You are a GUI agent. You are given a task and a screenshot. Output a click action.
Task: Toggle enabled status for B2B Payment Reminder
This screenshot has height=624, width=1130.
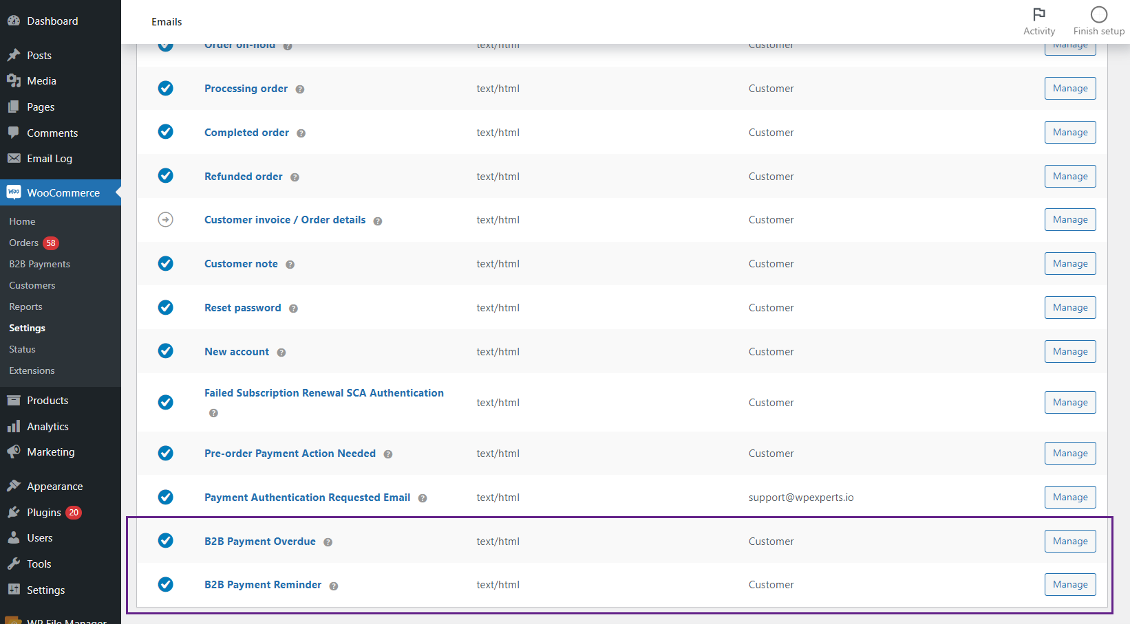tap(166, 584)
